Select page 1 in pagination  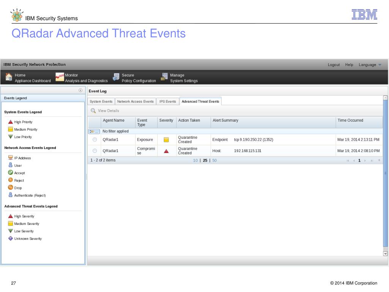click(x=359, y=161)
